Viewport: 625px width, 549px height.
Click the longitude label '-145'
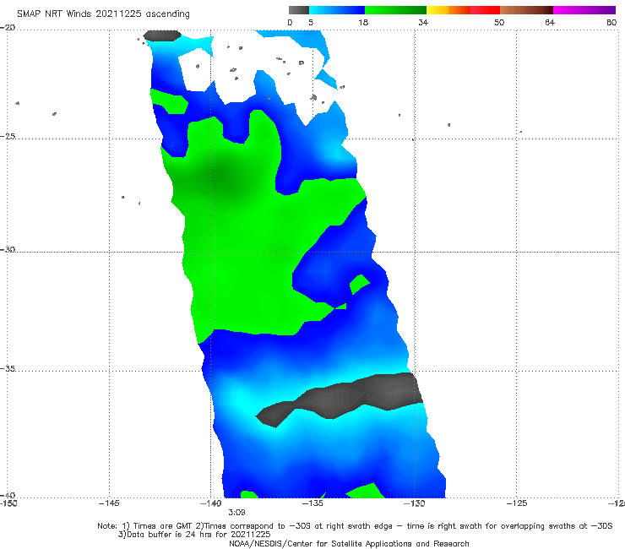click(x=109, y=503)
